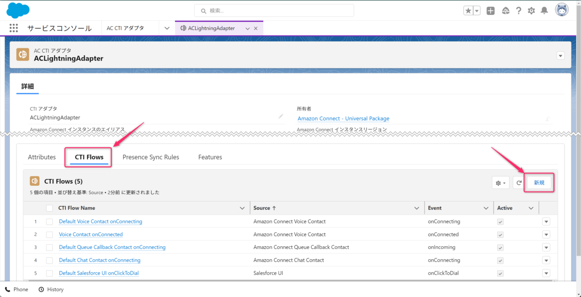Open the History utility bar item
The image size is (581, 297).
[51, 289]
